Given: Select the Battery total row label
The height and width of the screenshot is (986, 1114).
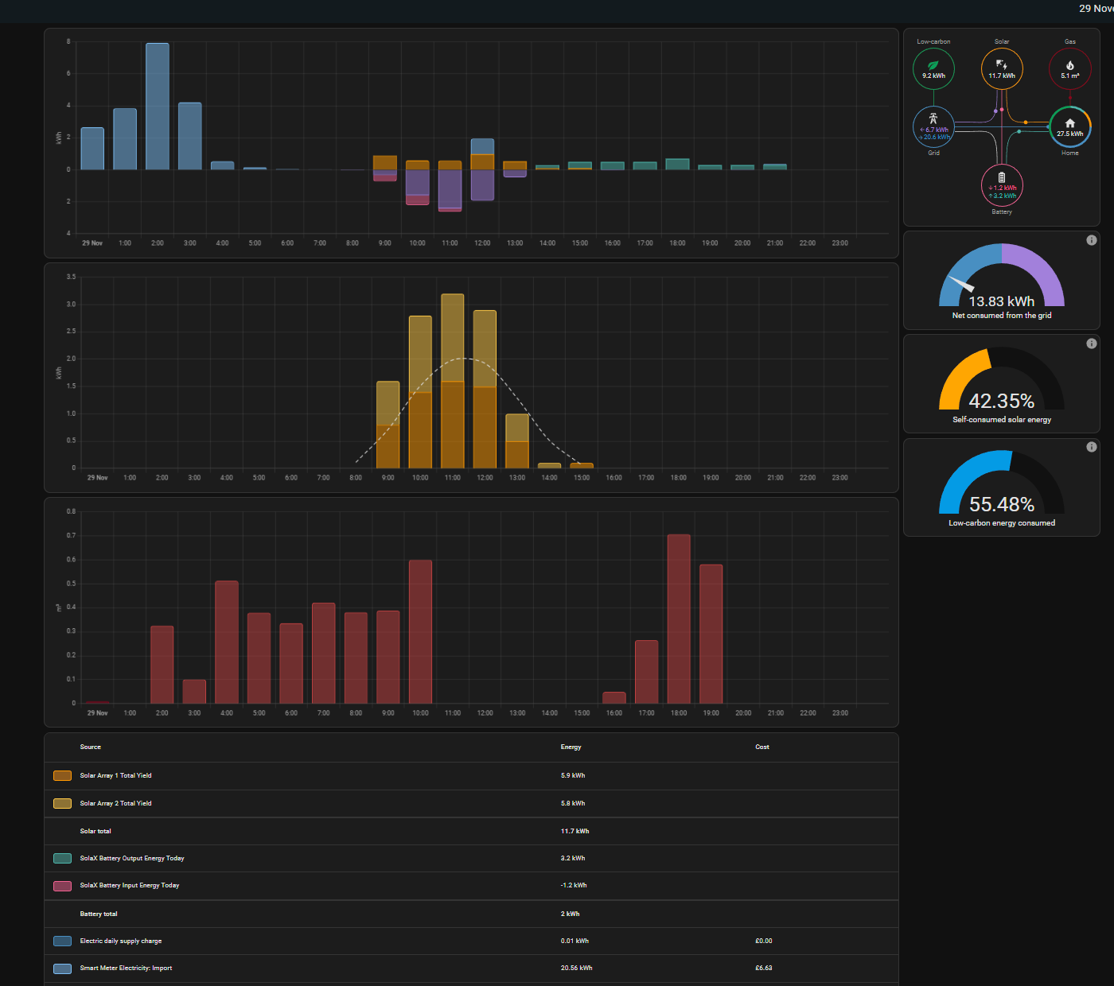Looking at the screenshot, I should pyautogui.click(x=99, y=914).
